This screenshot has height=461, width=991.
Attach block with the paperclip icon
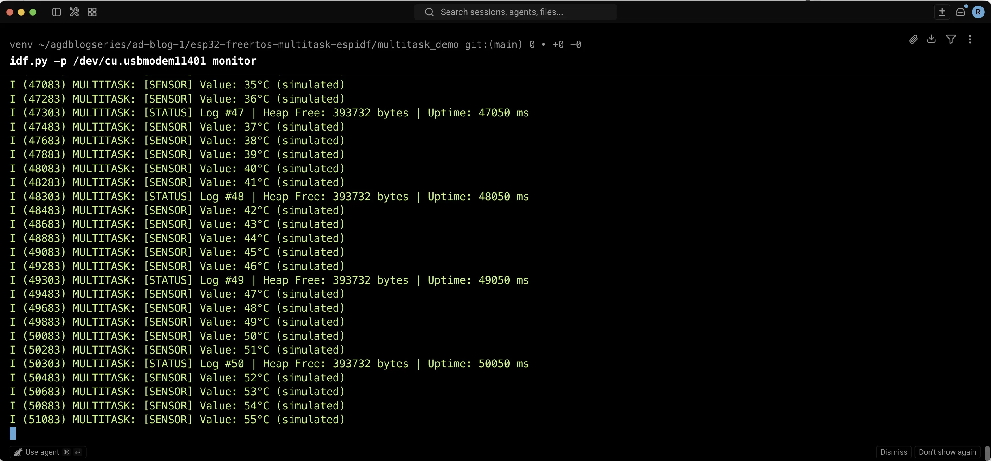click(914, 39)
